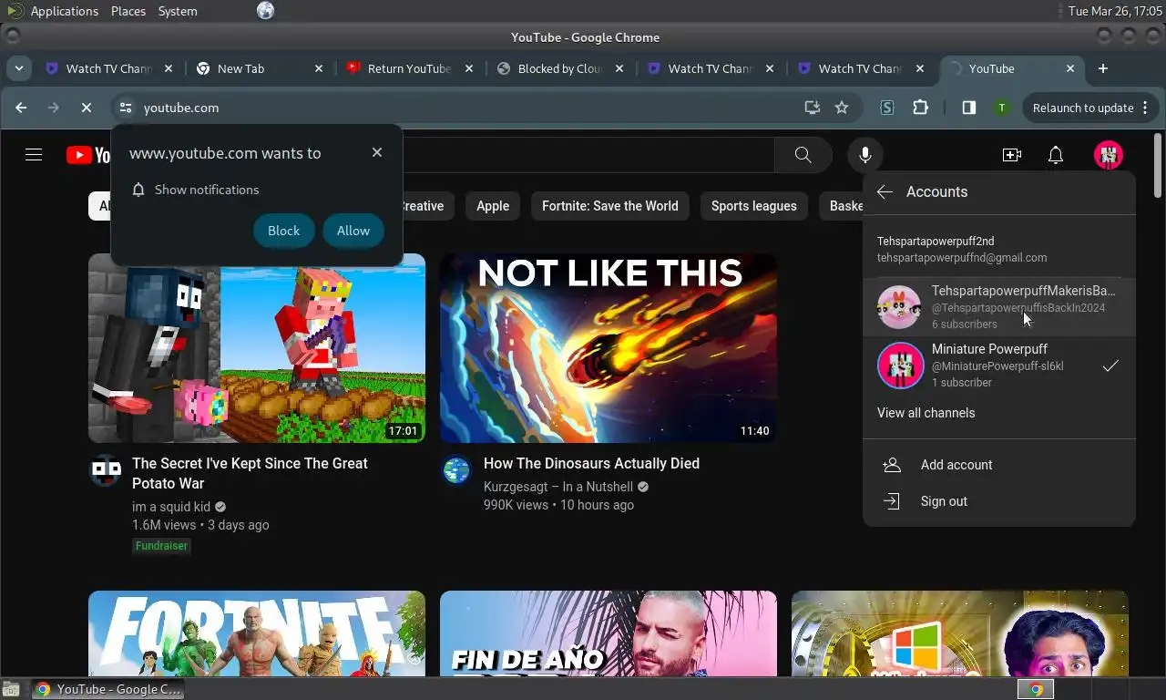Click browser back arrow

click(x=21, y=108)
